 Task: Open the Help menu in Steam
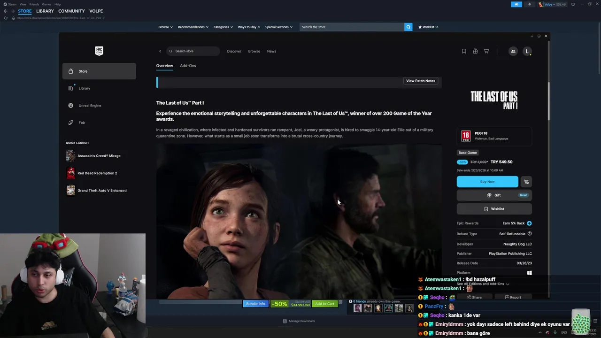57,4
